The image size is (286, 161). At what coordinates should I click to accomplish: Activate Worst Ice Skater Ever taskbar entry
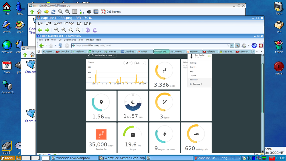pyautogui.click(x=122, y=158)
